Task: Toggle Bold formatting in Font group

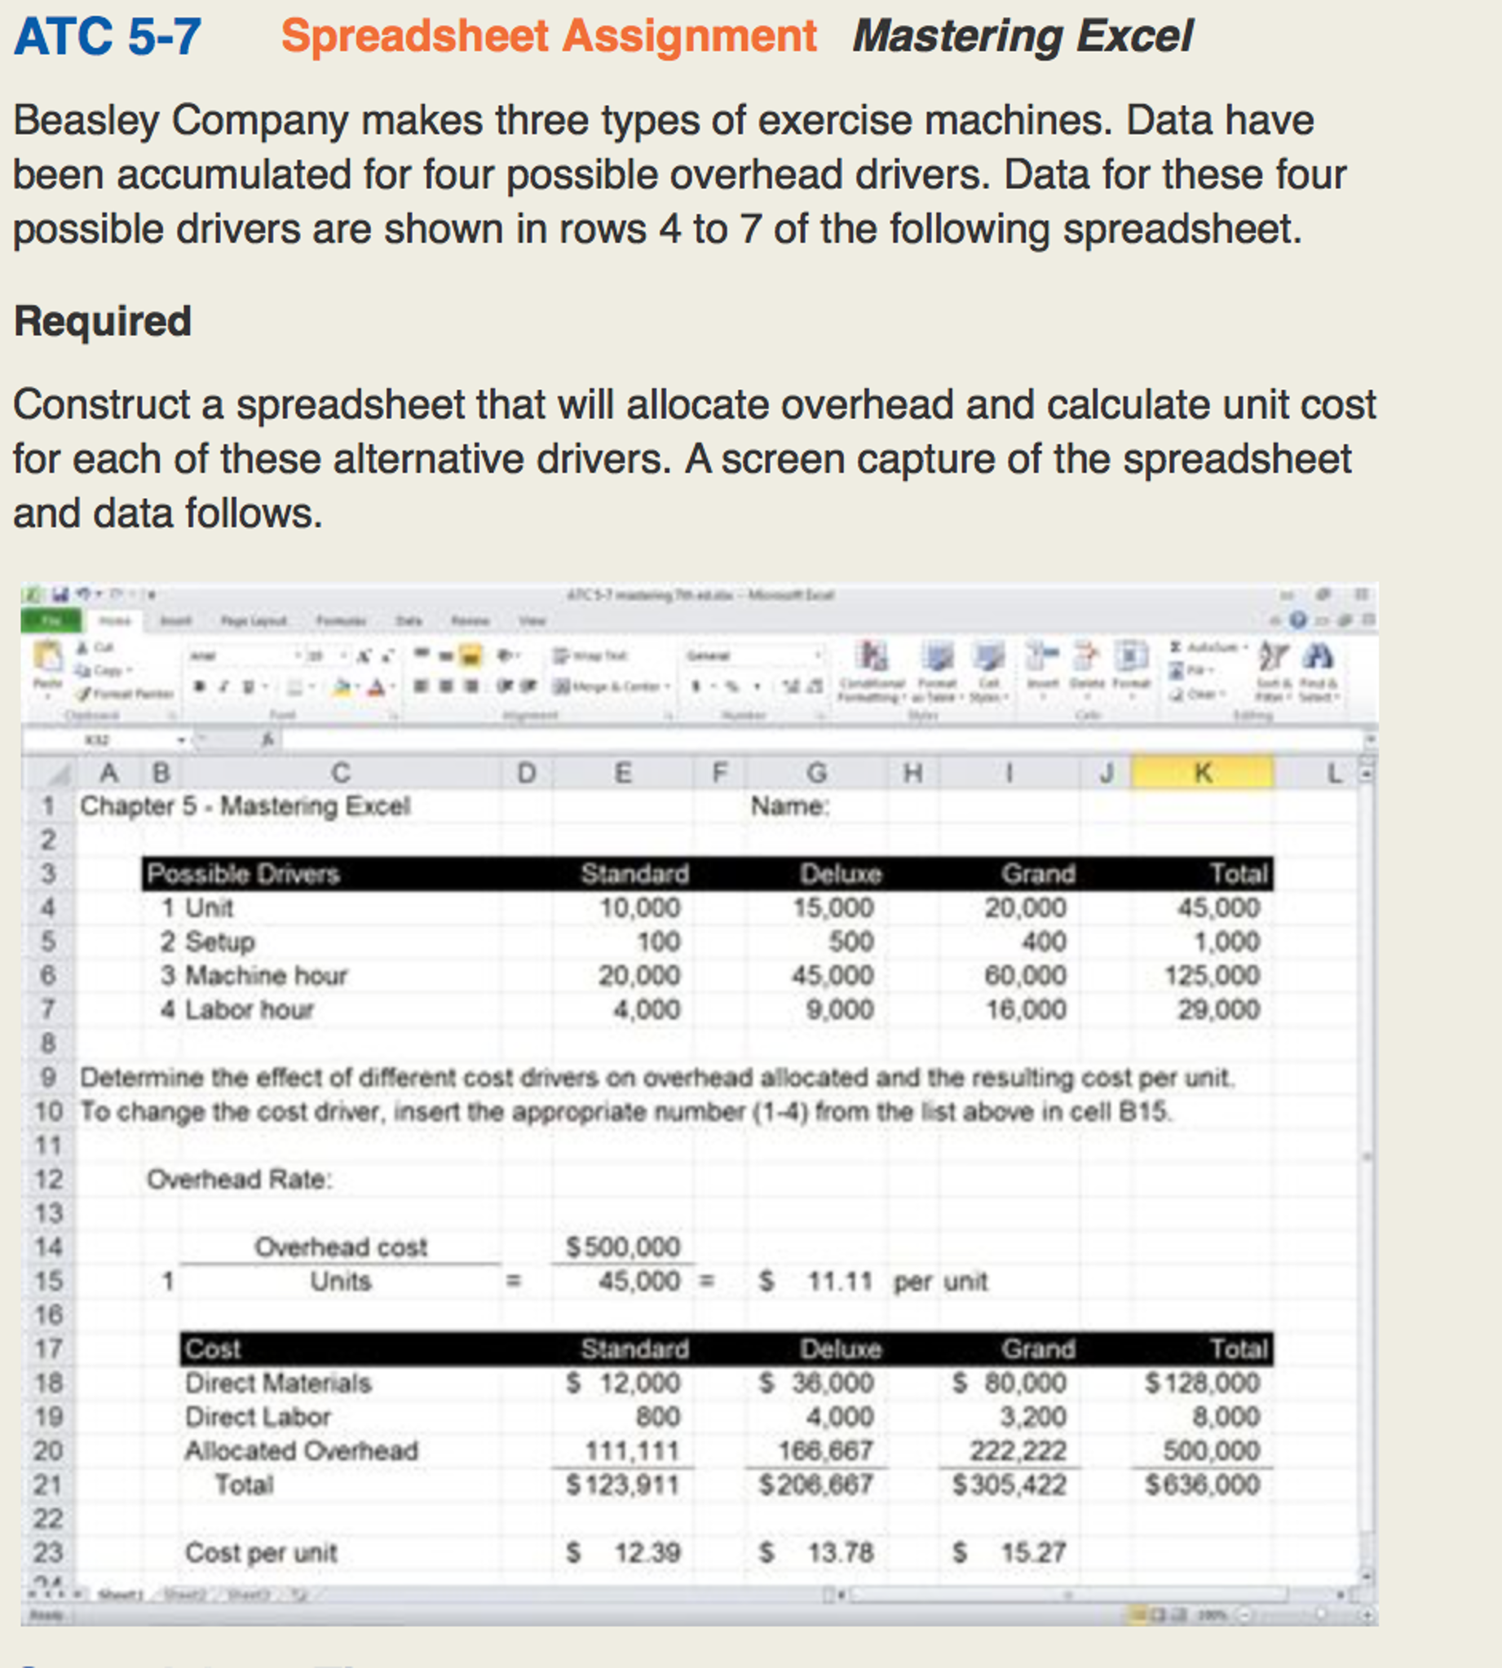Action: point(199,686)
